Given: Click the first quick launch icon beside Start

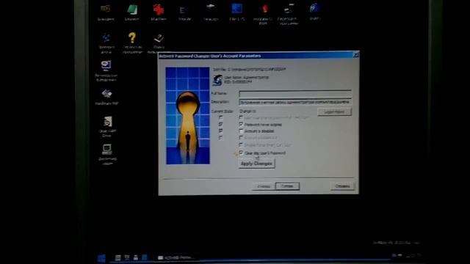Looking at the screenshot, I should point(117,257).
